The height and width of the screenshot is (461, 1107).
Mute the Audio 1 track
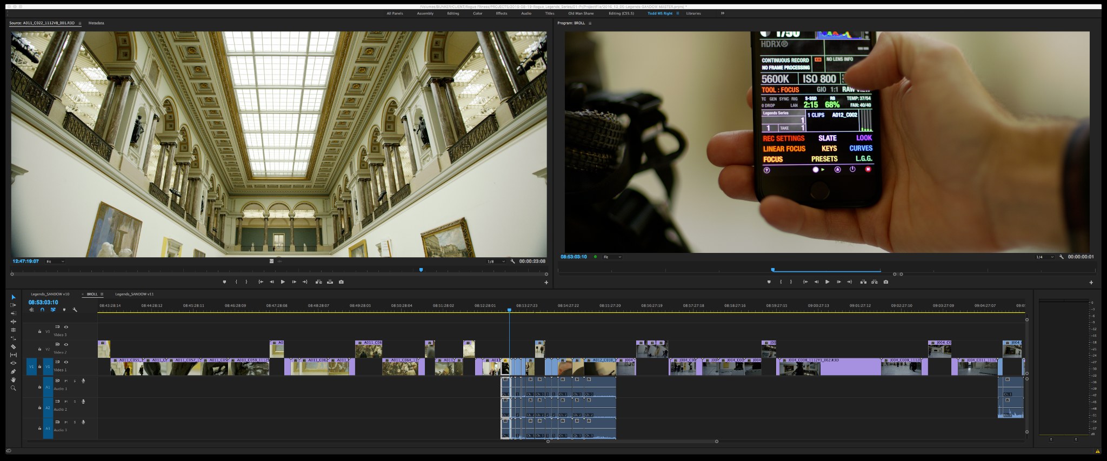tap(66, 380)
